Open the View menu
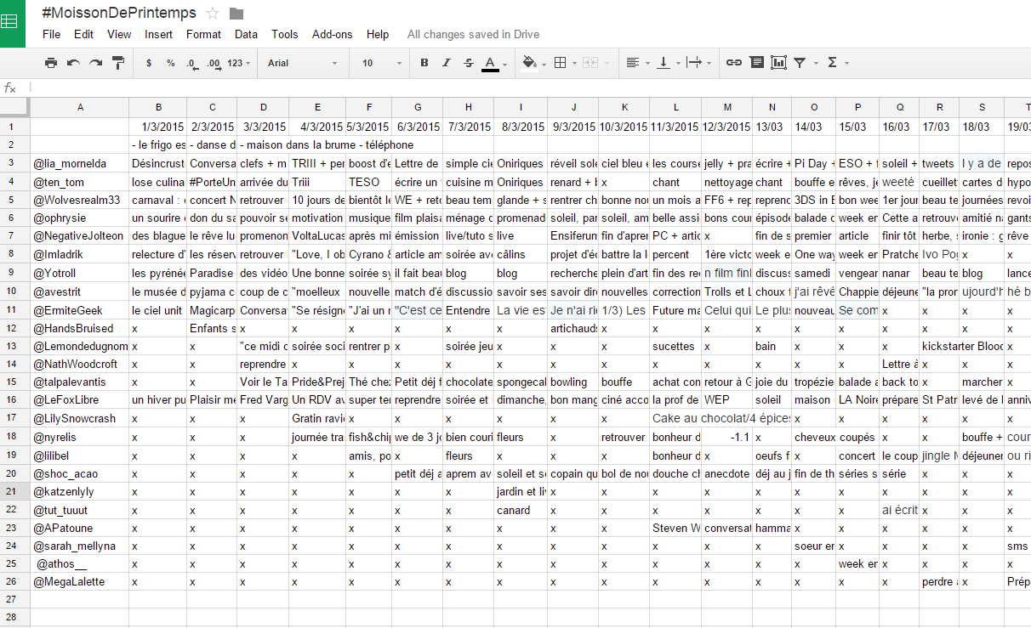 119,35
